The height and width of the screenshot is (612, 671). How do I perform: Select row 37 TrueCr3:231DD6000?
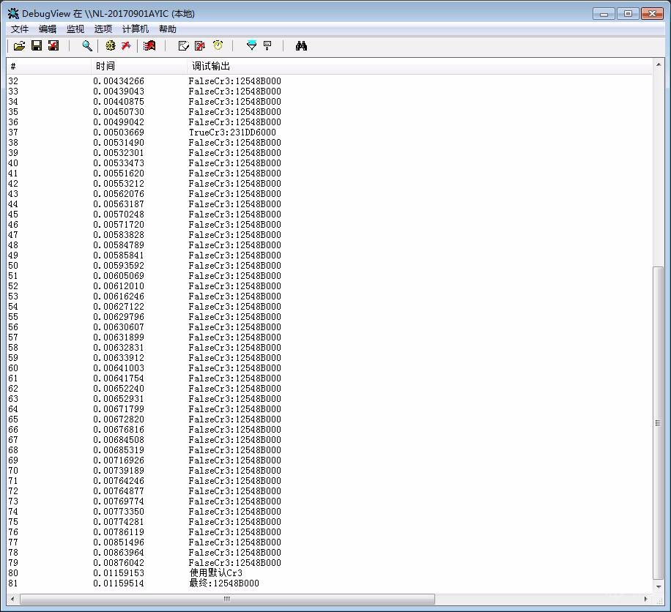(330, 133)
